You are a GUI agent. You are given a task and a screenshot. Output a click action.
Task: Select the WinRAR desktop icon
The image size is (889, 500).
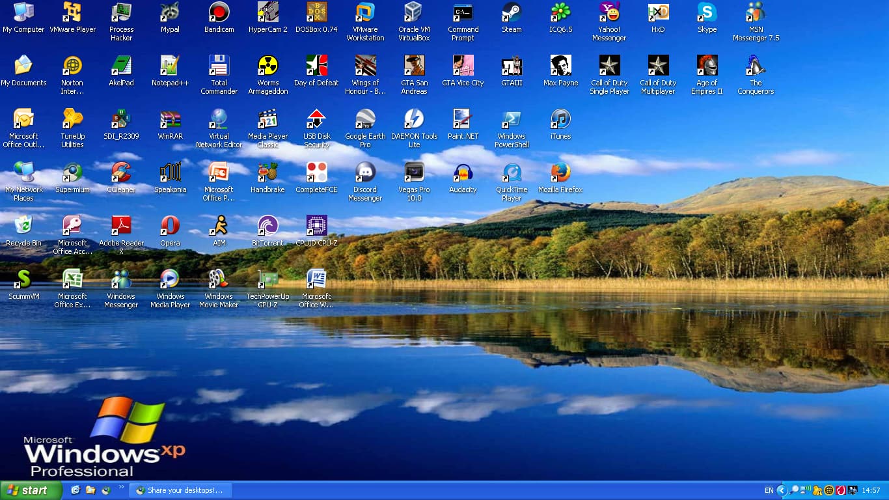point(170,120)
